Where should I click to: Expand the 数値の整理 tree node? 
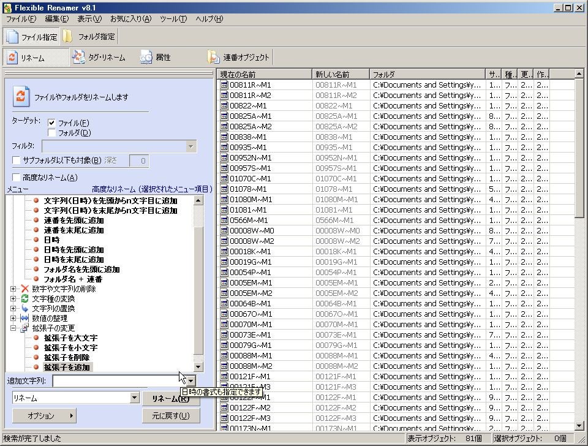pyautogui.click(x=13, y=318)
